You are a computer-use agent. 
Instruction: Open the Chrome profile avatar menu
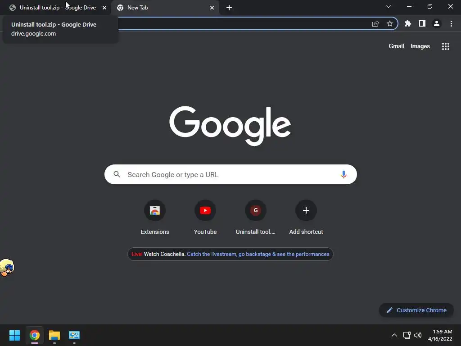click(437, 23)
